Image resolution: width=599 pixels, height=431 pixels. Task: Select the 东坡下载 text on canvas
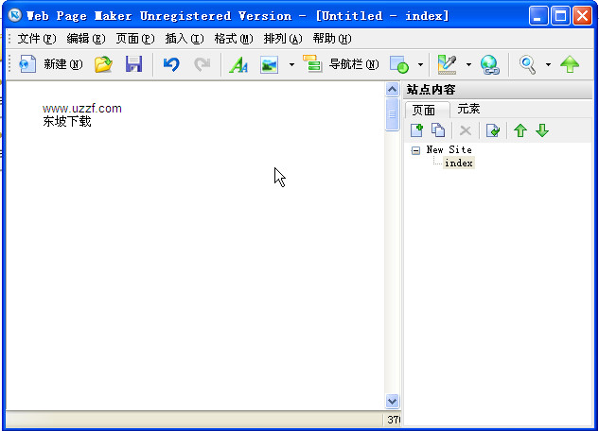(67, 122)
